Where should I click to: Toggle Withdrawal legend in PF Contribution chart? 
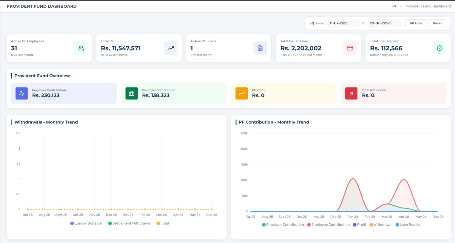tap(381, 225)
